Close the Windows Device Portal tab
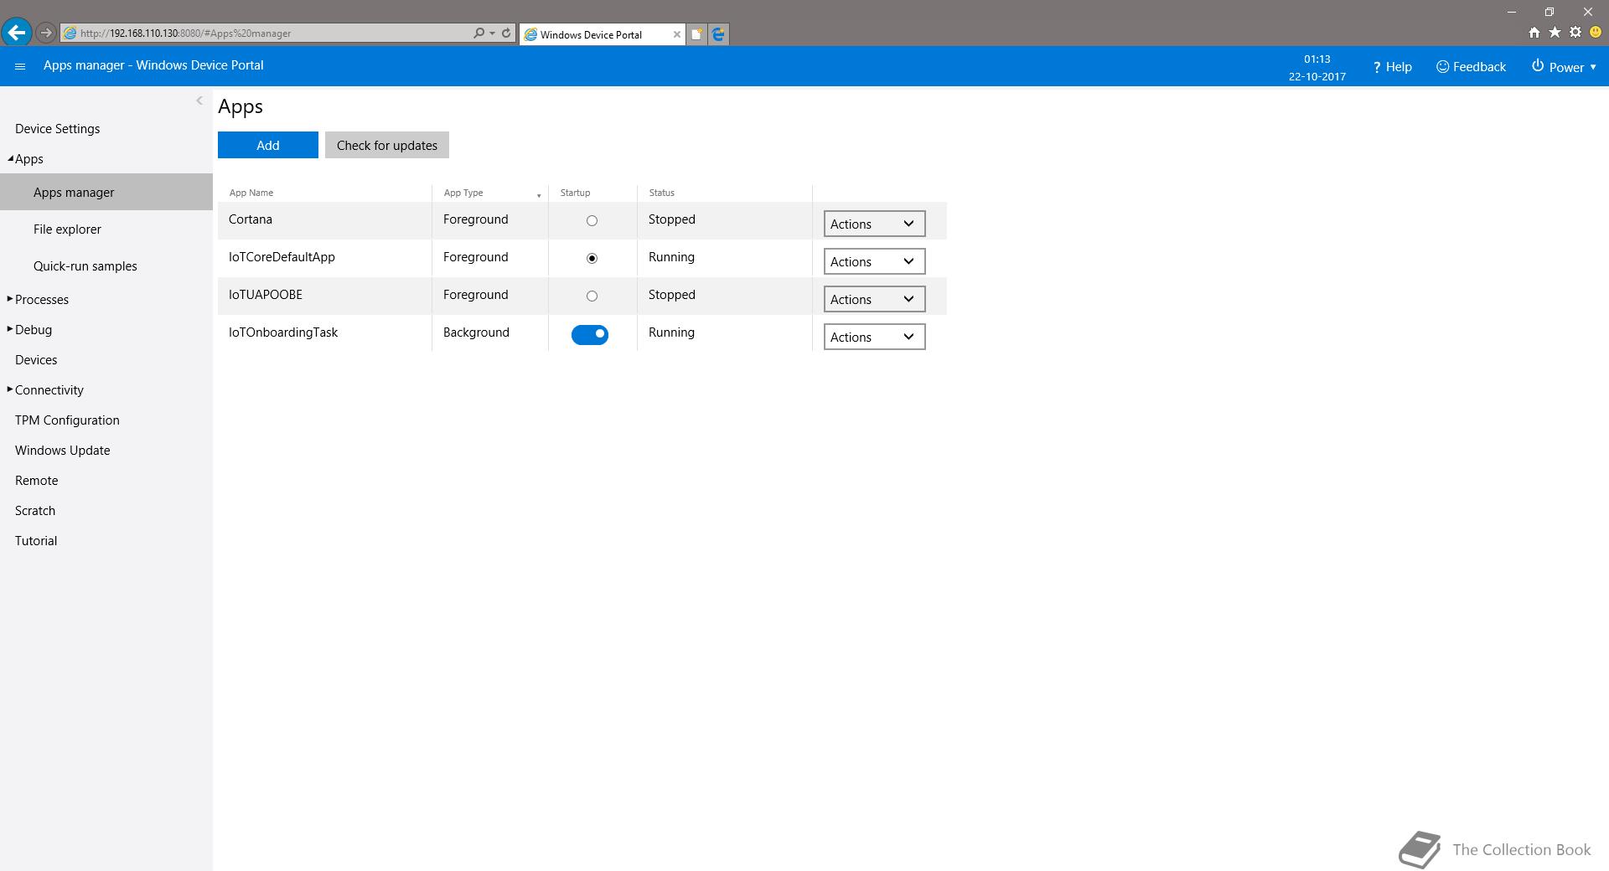 (x=677, y=34)
